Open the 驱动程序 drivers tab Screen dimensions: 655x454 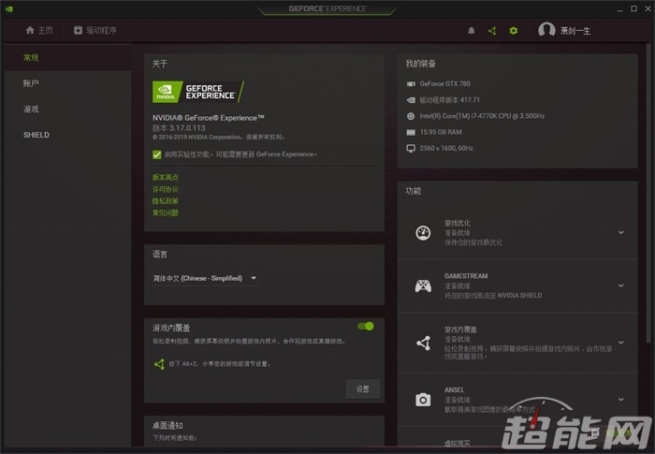tap(95, 30)
